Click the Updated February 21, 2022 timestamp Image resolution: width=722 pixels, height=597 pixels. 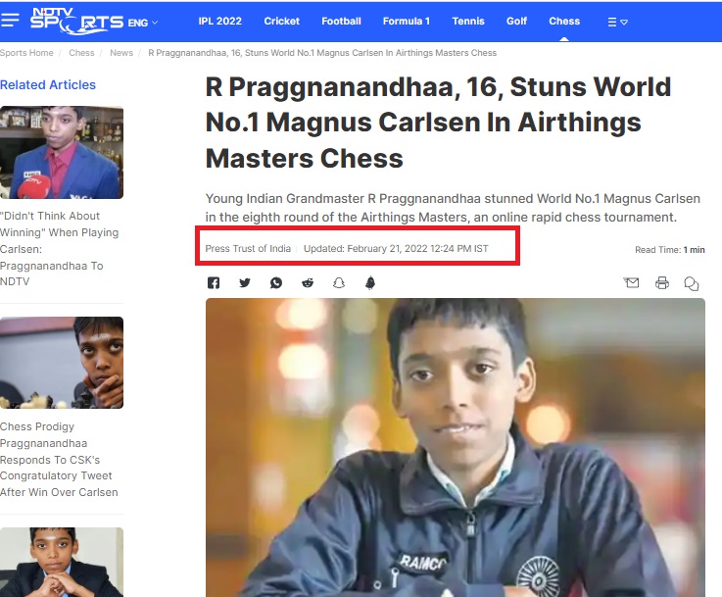coord(396,249)
